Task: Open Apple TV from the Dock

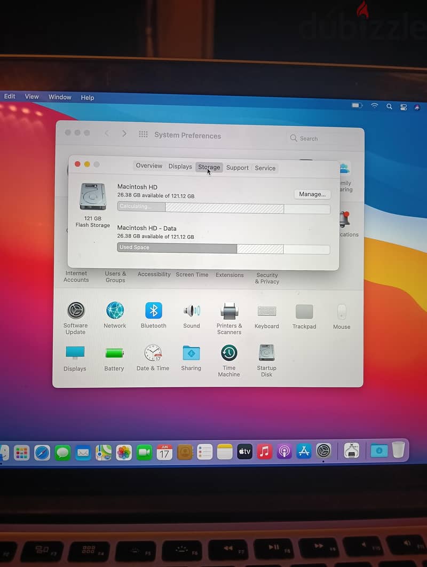Action: [x=245, y=452]
